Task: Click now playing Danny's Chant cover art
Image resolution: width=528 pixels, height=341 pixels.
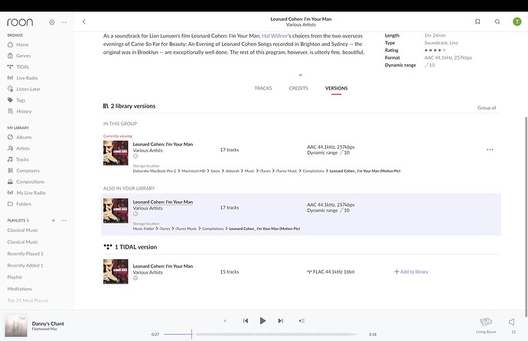Action: 16,326
